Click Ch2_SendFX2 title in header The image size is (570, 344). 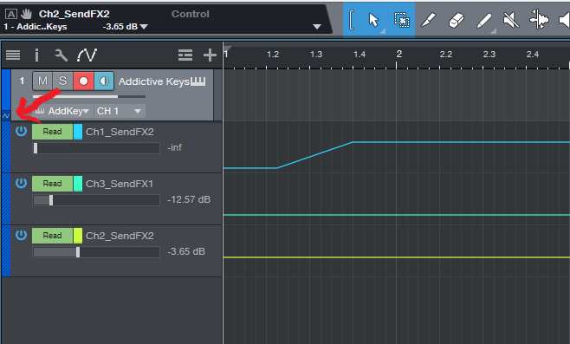pos(74,14)
